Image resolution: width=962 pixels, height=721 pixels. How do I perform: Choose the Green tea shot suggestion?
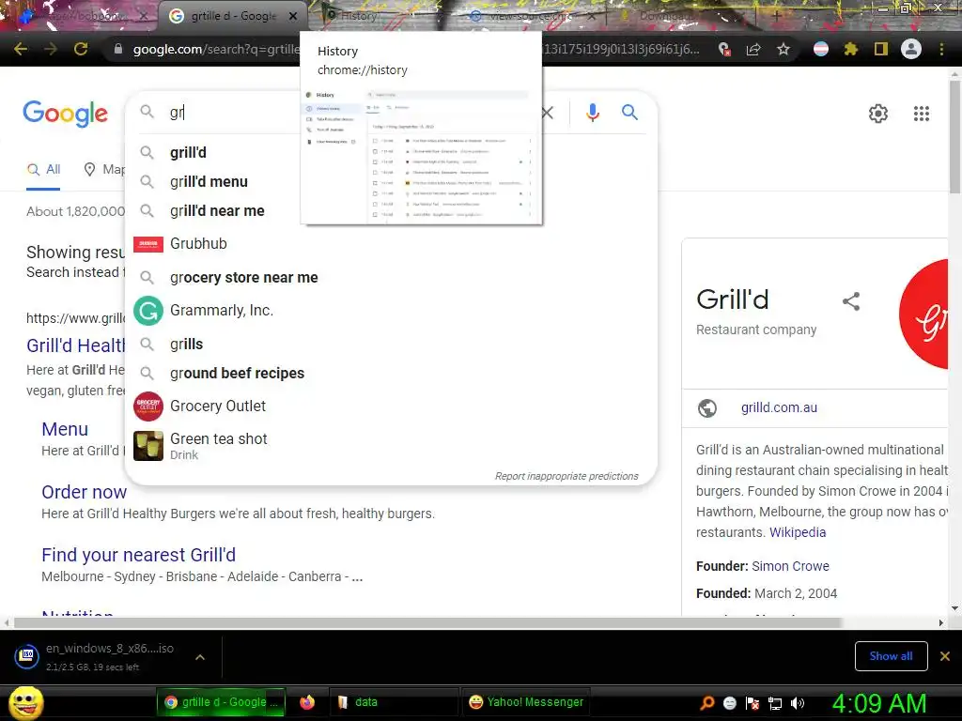(391, 446)
